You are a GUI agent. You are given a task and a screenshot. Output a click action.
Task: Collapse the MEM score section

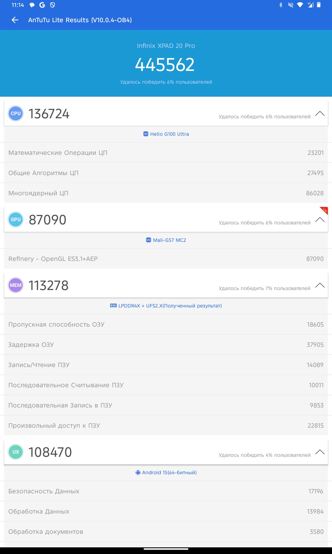click(320, 285)
